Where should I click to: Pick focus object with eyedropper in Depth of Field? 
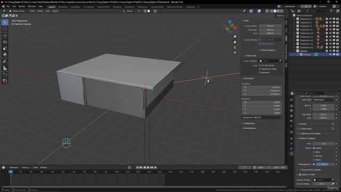[332, 180]
